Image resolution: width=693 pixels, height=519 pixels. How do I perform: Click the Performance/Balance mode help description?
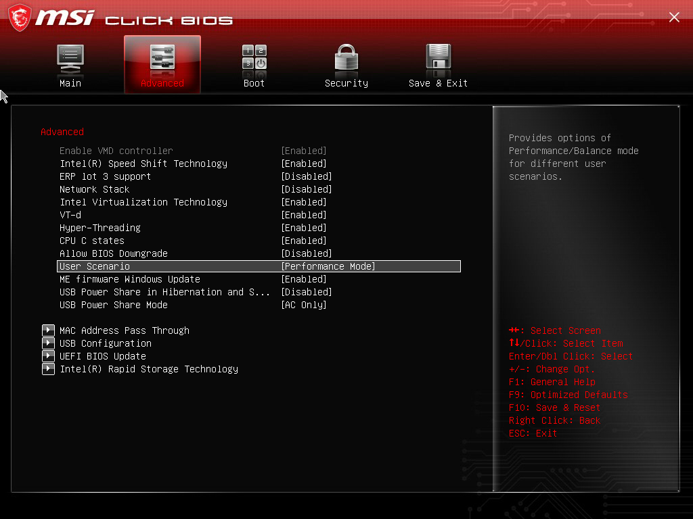tap(573, 157)
